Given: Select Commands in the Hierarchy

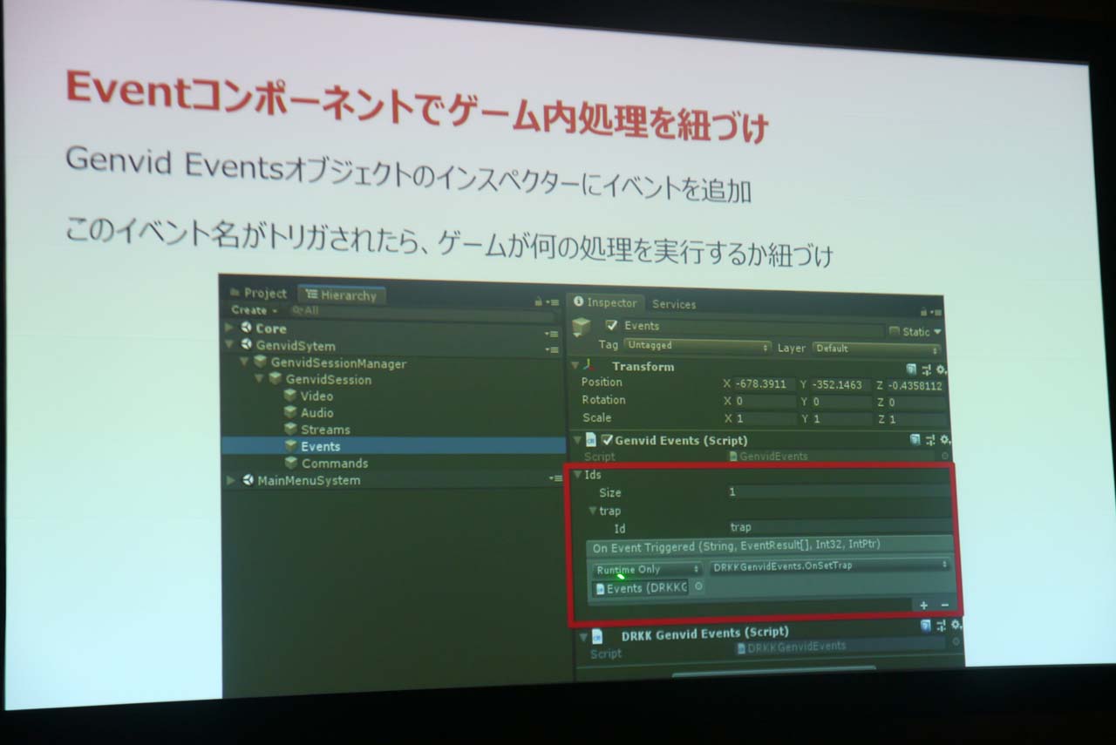Looking at the screenshot, I should (334, 464).
